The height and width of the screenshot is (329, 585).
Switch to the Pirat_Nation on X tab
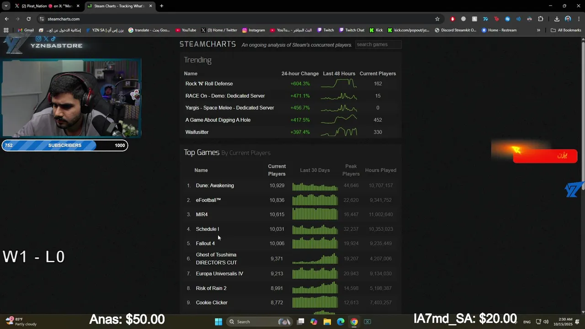[47, 6]
